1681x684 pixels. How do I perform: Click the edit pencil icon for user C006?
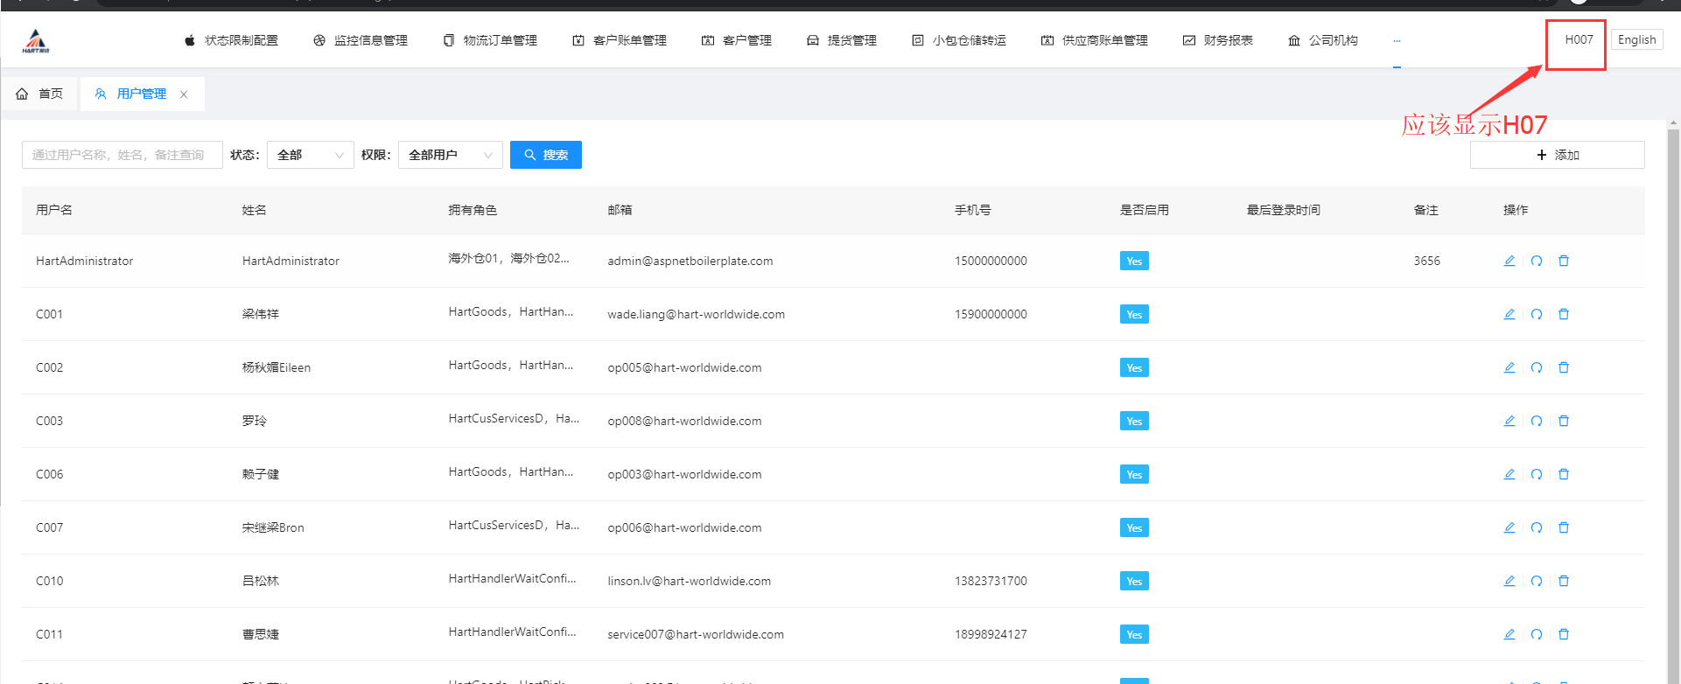pos(1509,474)
